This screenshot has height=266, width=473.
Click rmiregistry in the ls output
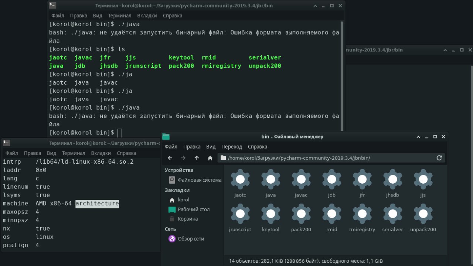coord(221,66)
